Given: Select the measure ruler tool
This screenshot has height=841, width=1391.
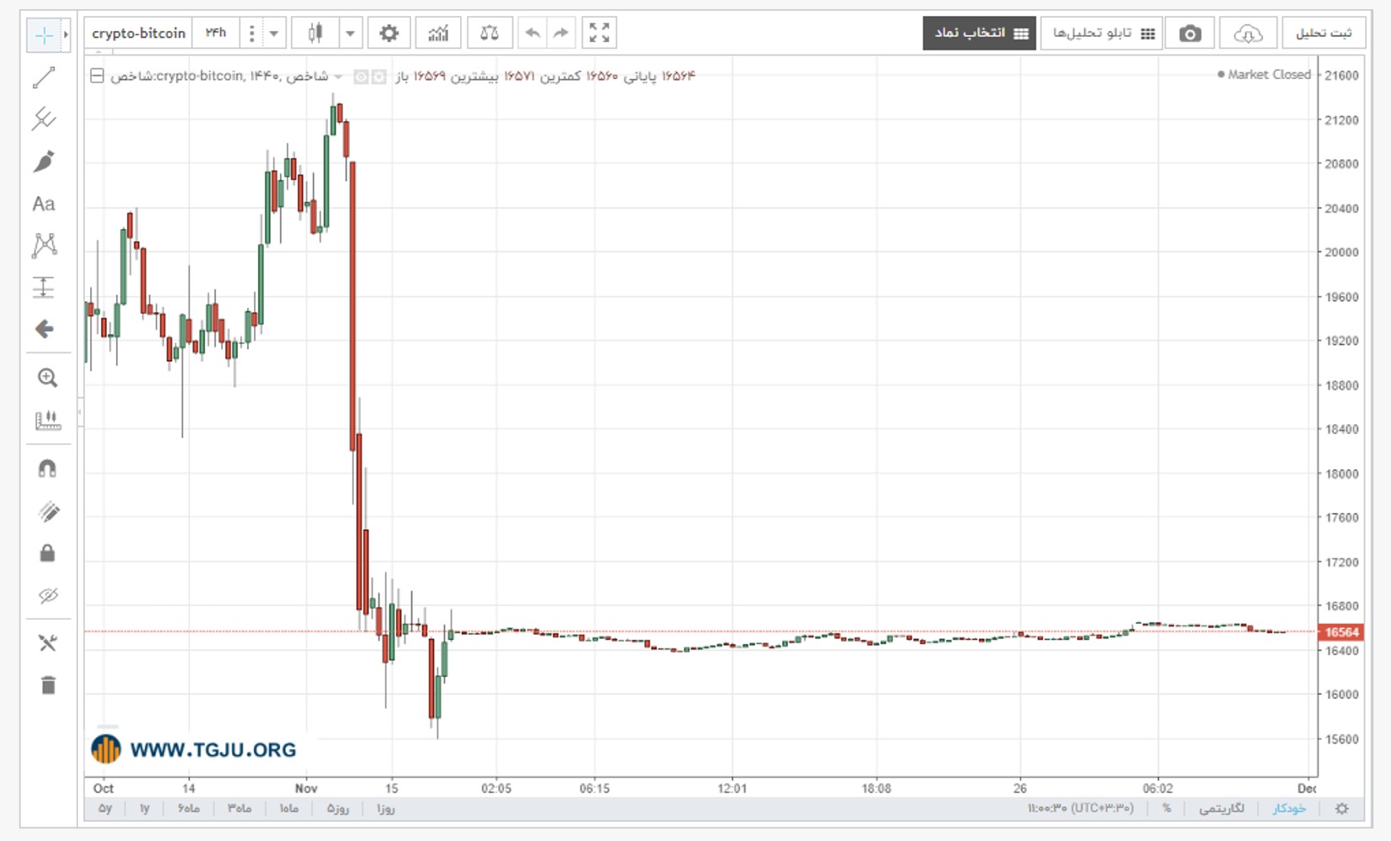Looking at the screenshot, I should 47,420.
